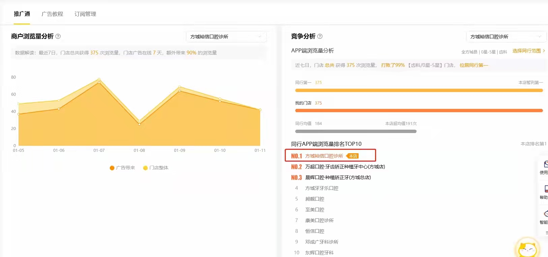This screenshot has width=548, height=257.
Task: Open the 订阅管理 tab
Action: tap(85, 14)
